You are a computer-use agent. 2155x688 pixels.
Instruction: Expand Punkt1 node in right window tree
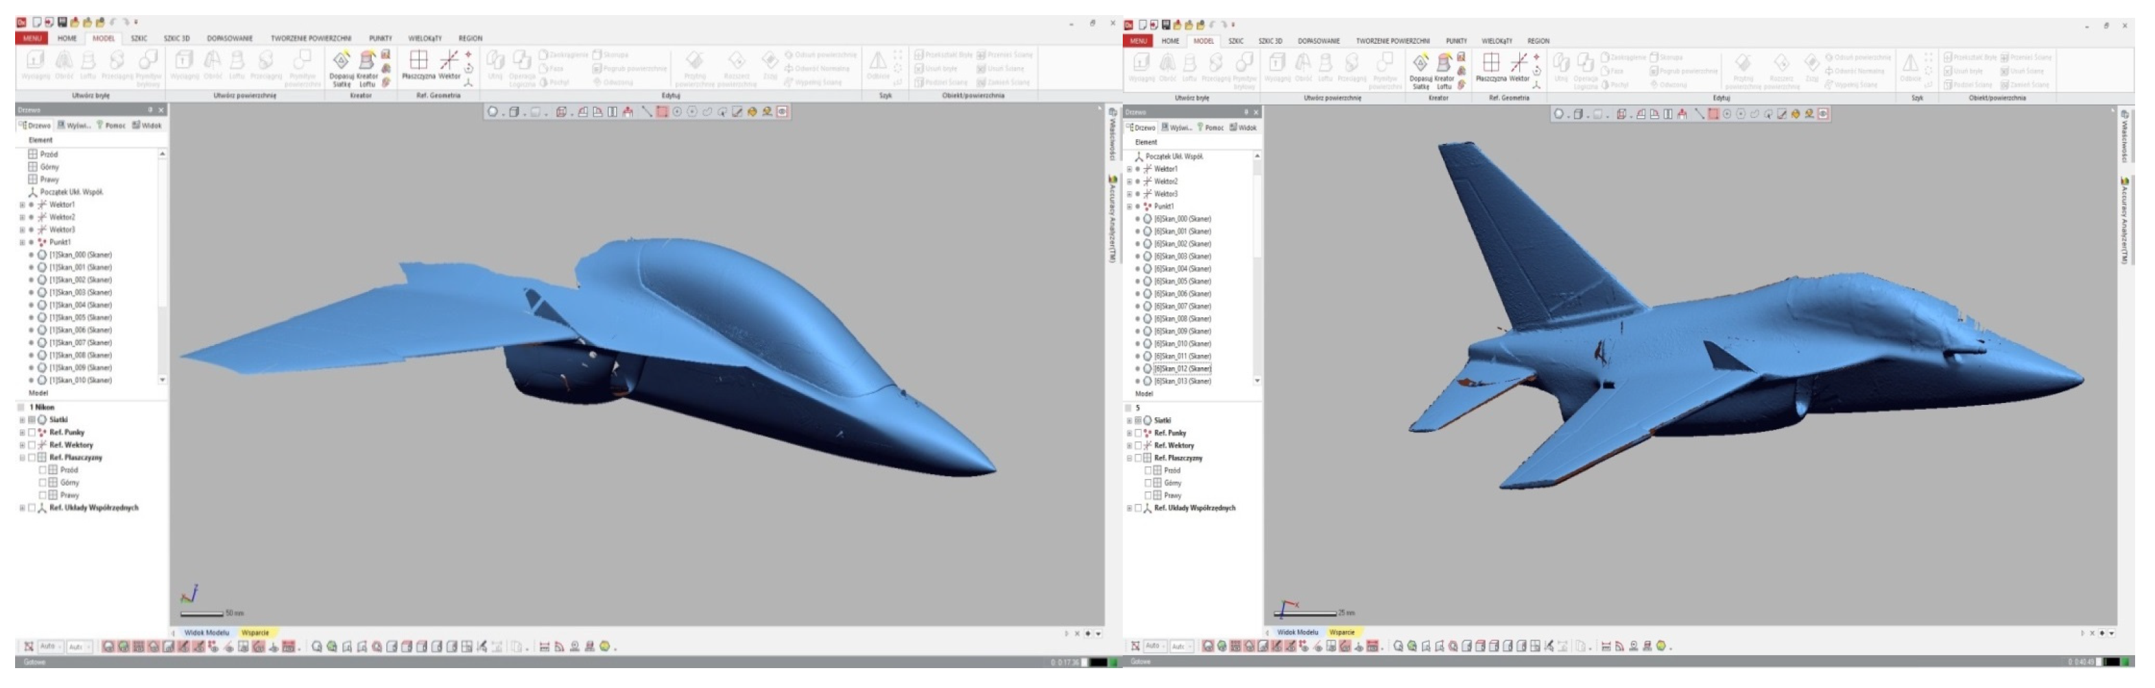tap(1128, 206)
